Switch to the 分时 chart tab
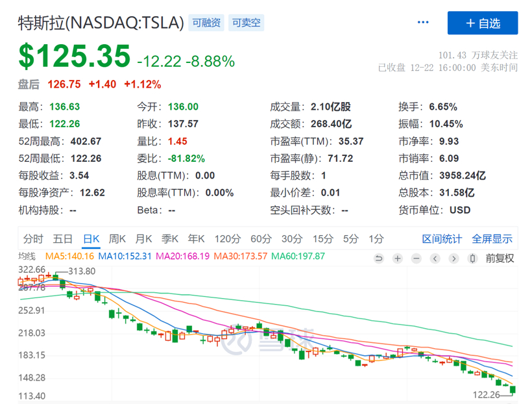 33,238
